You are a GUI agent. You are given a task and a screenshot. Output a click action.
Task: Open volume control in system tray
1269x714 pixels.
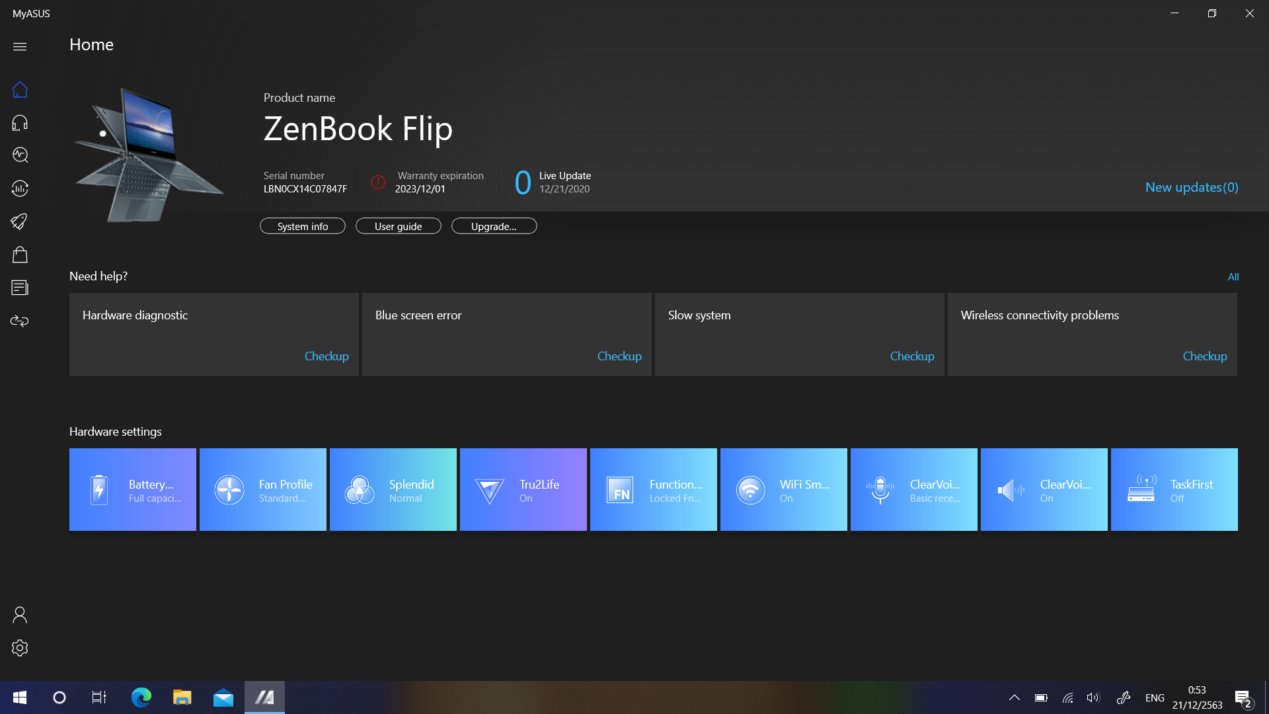pos(1094,697)
